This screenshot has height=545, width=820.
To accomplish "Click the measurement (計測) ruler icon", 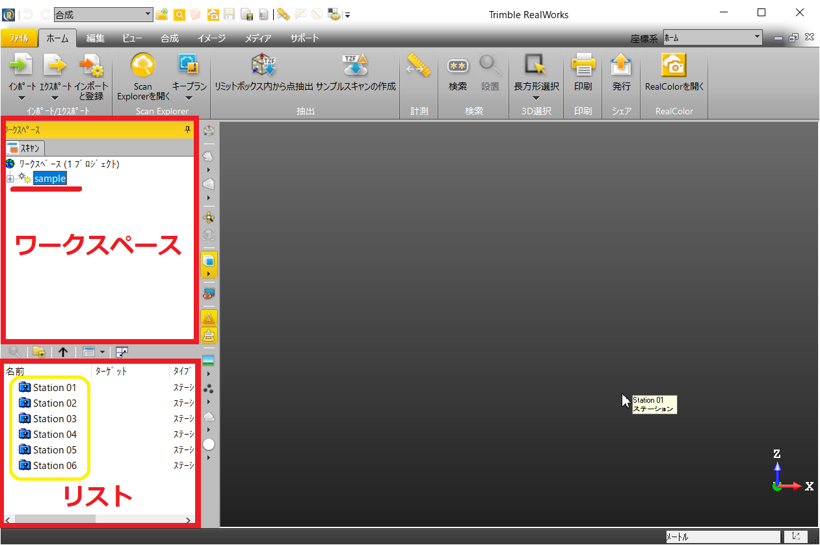I will (x=419, y=65).
